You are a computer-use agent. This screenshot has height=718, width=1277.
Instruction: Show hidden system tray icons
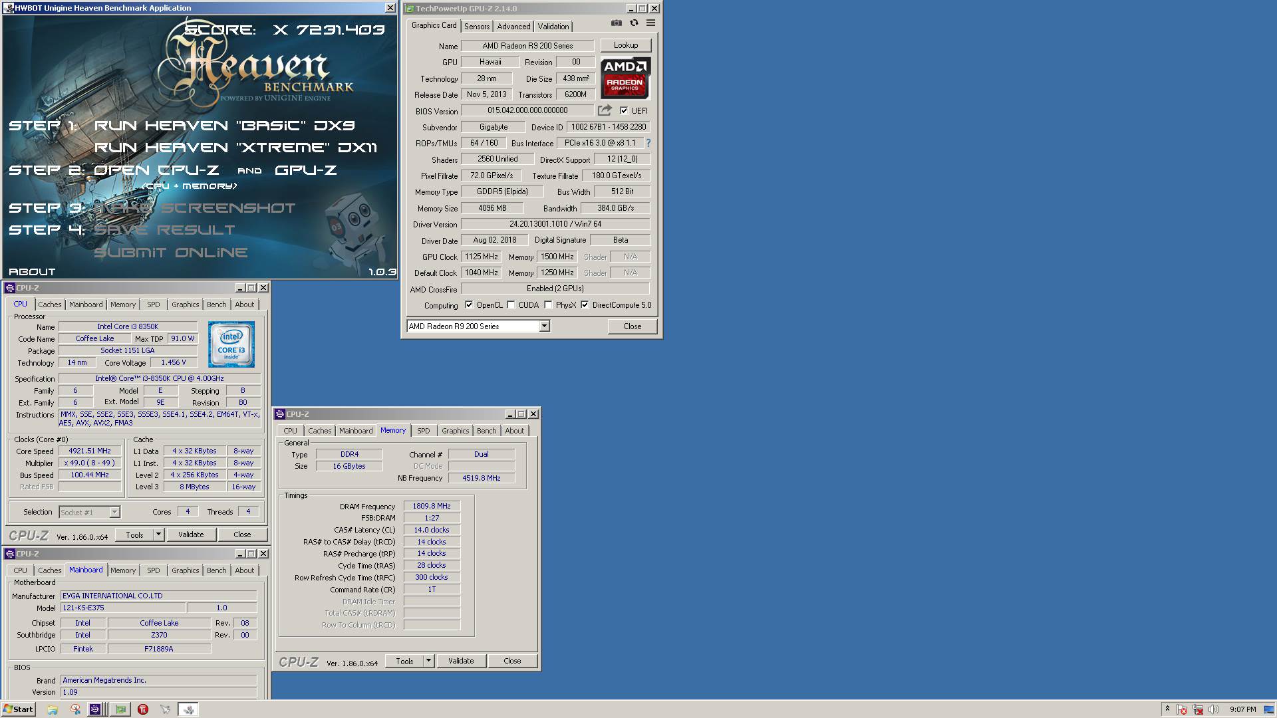click(x=1167, y=709)
